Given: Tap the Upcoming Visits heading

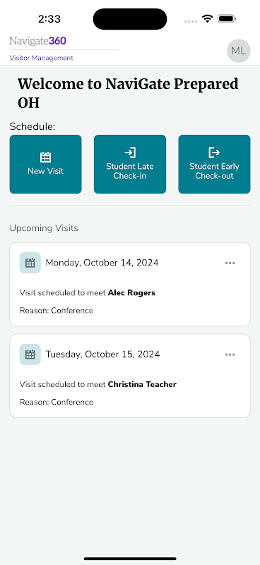Looking at the screenshot, I should 44,228.
